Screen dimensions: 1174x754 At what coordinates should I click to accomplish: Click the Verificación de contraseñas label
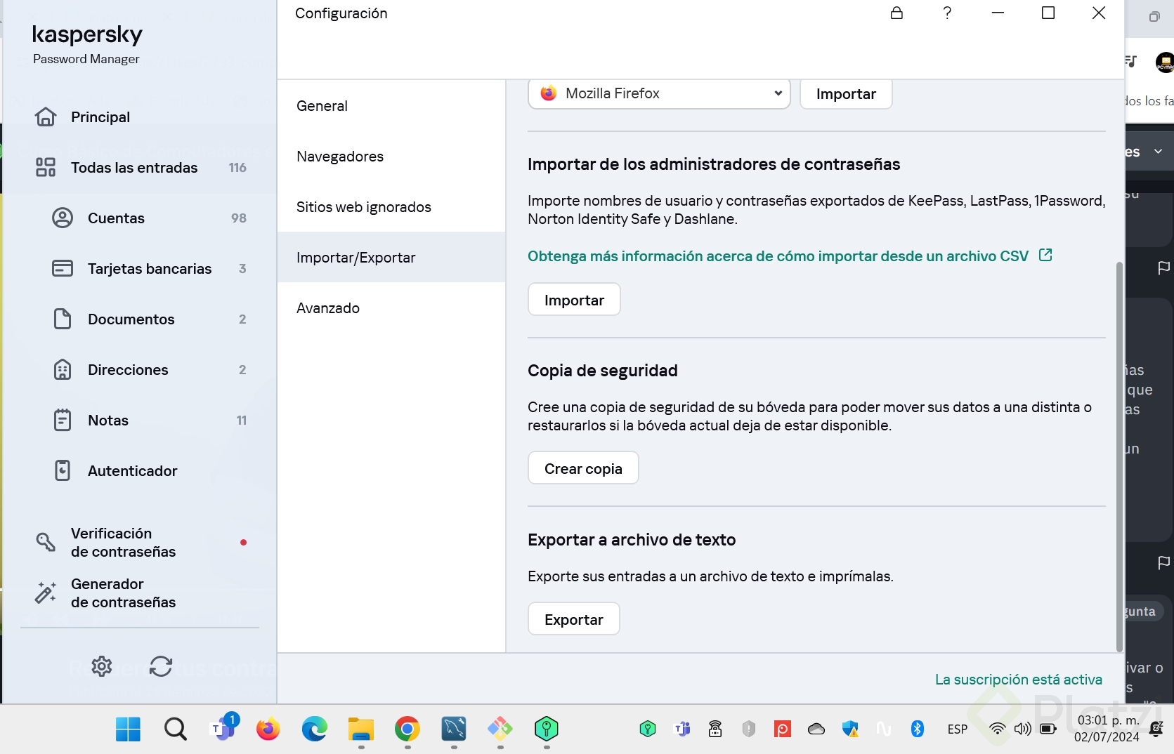pos(123,543)
